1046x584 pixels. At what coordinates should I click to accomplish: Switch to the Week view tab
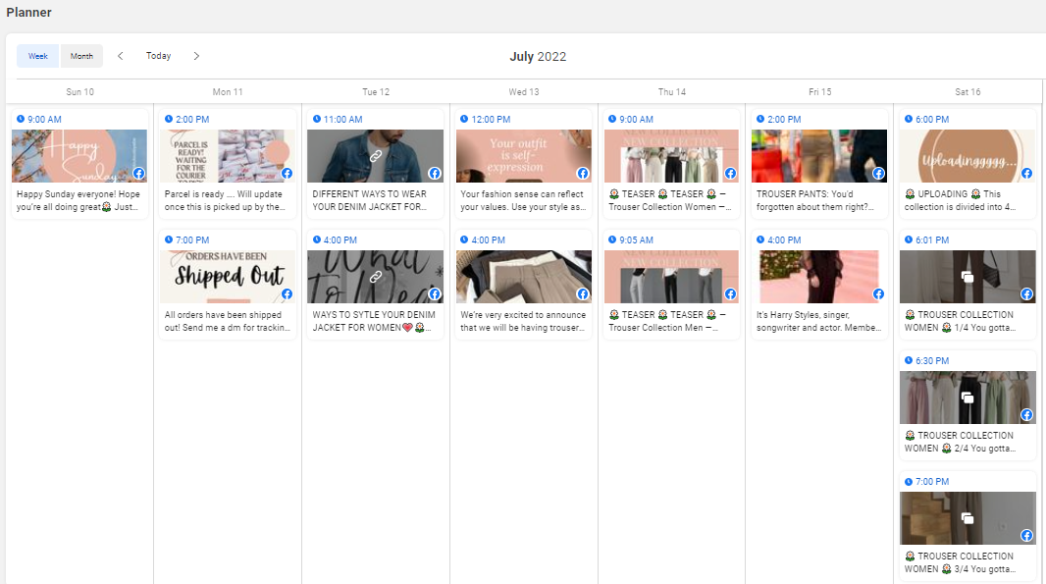point(38,56)
